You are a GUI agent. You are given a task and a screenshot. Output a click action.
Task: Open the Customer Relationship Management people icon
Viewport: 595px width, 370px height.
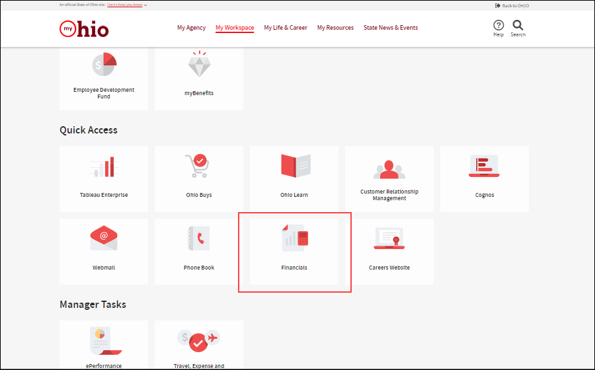click(389, 168)
